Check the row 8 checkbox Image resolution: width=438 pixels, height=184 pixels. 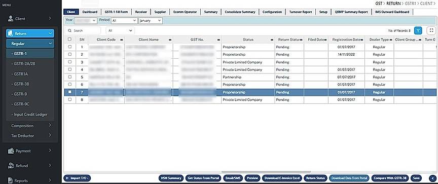pos(69,99)
